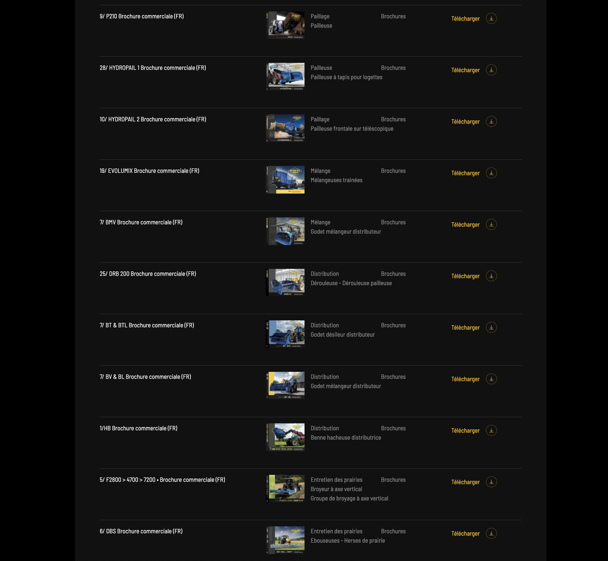Click download icon for P210 brochure
The height and width of the screenshot is (561, 608).
pos(491,19)
